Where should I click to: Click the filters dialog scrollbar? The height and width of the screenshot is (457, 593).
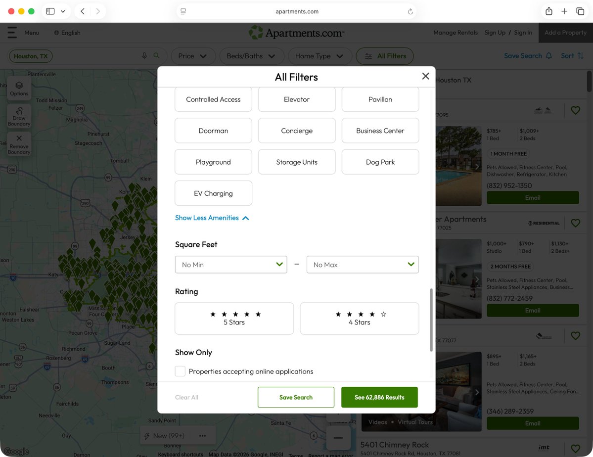pyautogui.click(x=431, y=320)
